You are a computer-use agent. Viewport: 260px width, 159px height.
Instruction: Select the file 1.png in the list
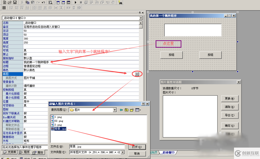56,117
